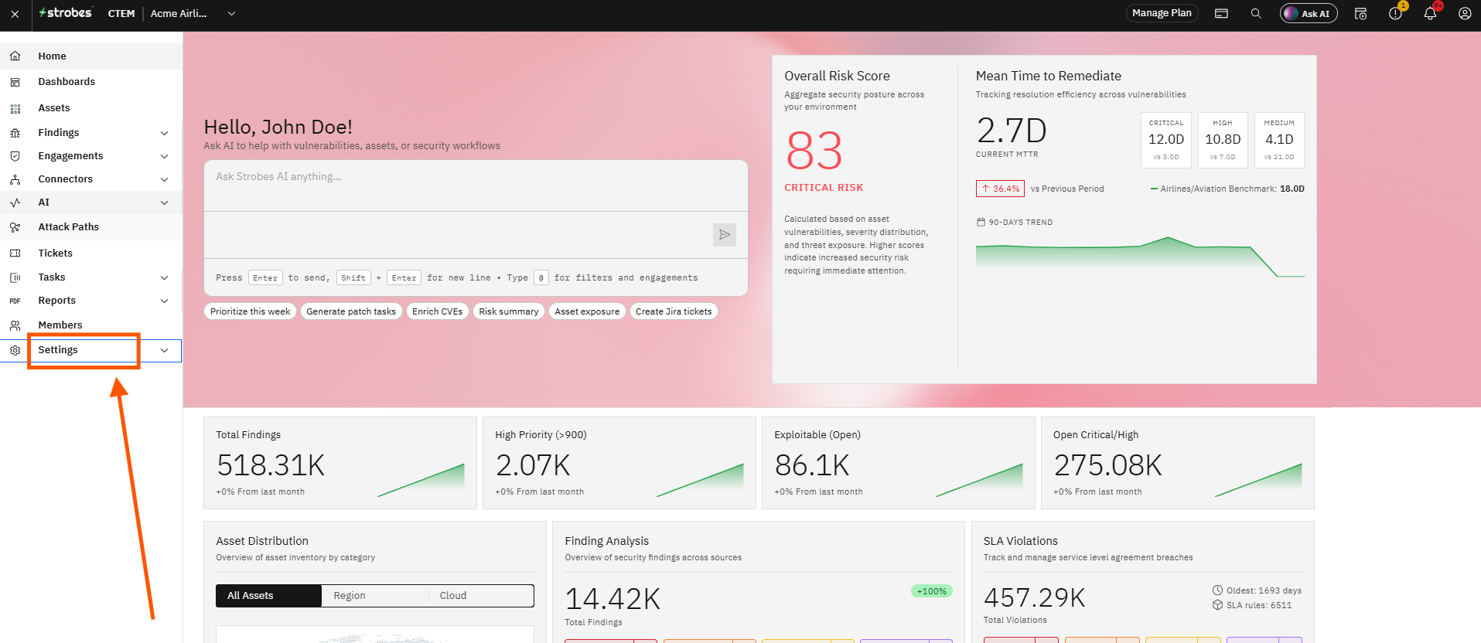The image size is (1481, 643).
Task: Click the search magnifier icon in top bar
Action: (x=1256, y=13)
